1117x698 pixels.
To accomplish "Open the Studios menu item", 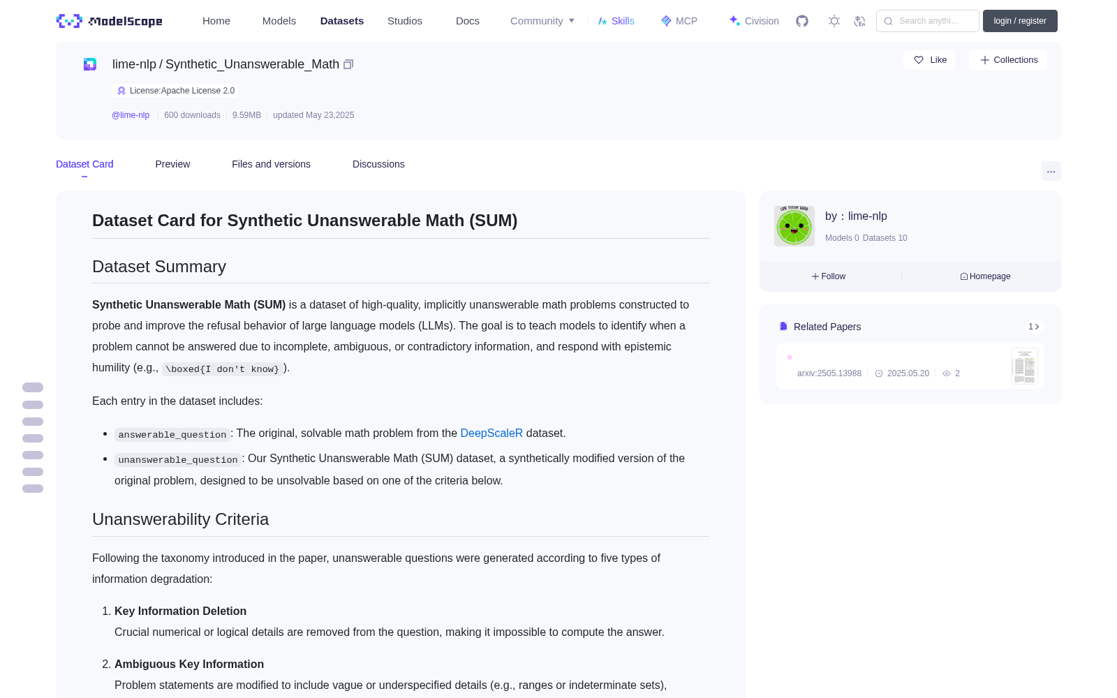I will pos(405,21).
